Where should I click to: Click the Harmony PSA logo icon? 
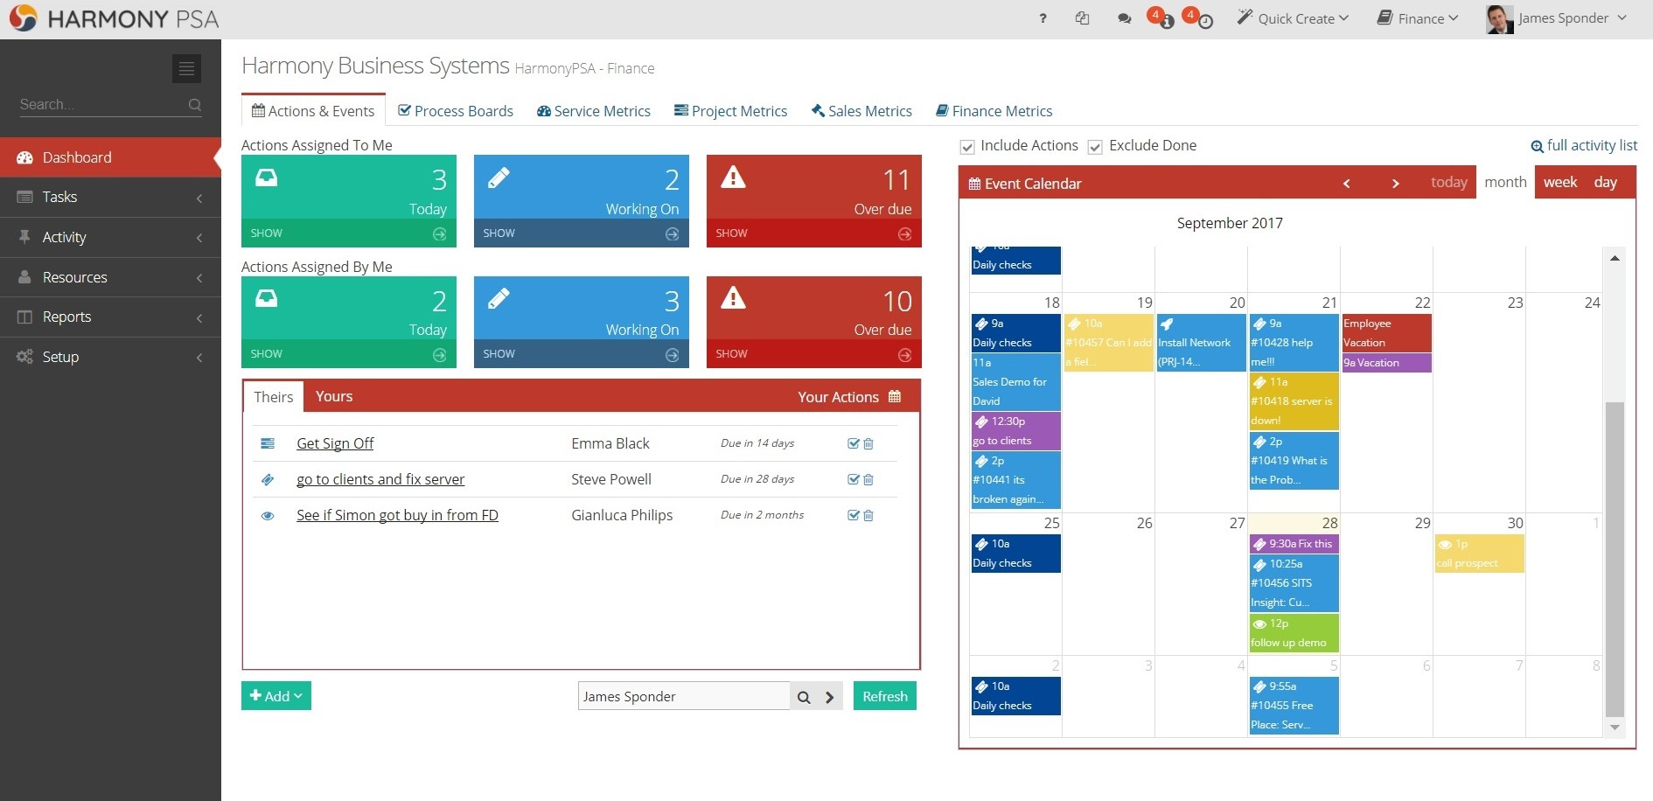tap(23, 18)
